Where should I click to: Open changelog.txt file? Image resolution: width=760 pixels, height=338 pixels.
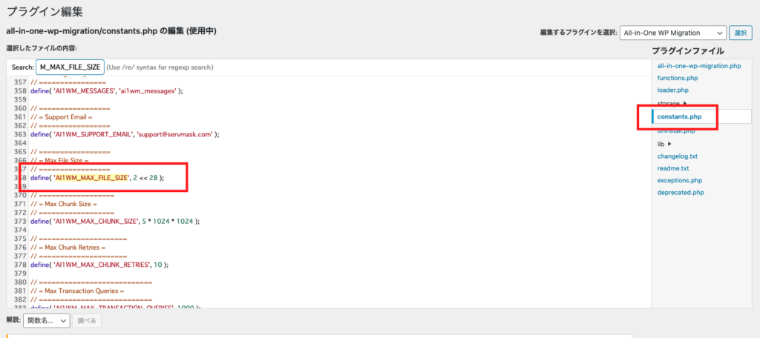click(x=677, y=156)
